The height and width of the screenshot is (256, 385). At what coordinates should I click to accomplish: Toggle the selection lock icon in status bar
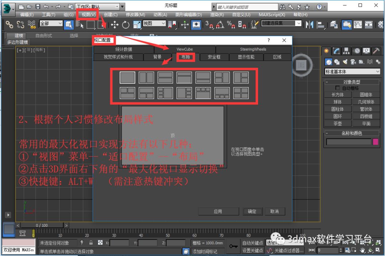pyautogui.click(x=91, y=242)
